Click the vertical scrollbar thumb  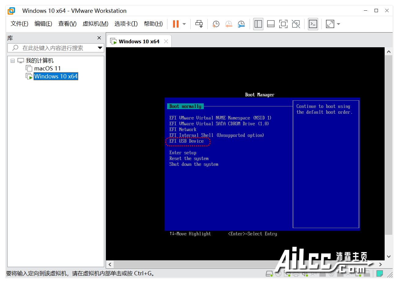(x=389, y=145)
